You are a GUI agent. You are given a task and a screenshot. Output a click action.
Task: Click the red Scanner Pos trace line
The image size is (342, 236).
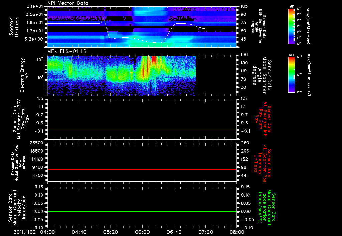pyautogui.click(x=142, y=169)
